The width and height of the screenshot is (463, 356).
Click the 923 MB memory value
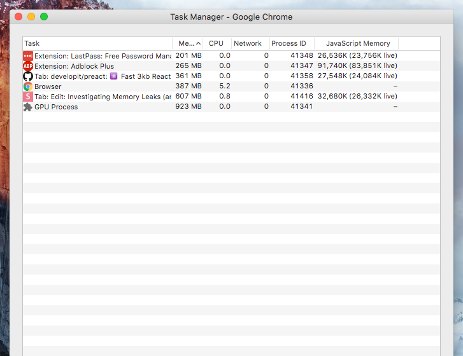[189, 106]
